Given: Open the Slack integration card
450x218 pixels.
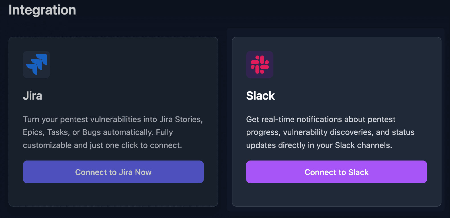Looking at the screenshot, I should pyautogui.click(x=336, y=121).
